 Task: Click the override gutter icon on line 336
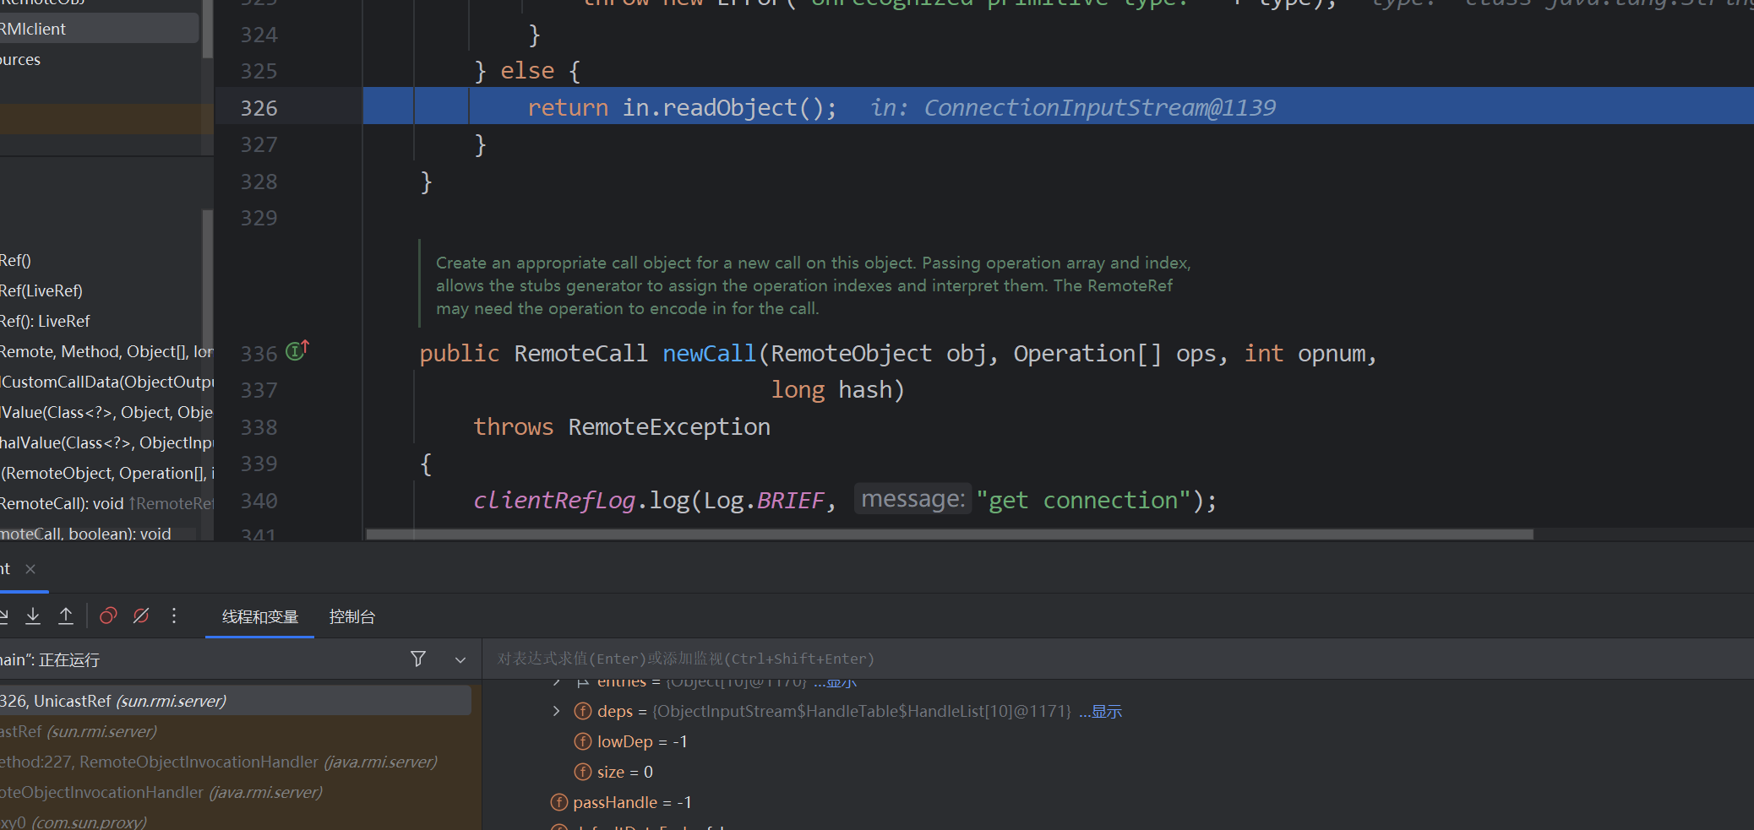[297, 350]
